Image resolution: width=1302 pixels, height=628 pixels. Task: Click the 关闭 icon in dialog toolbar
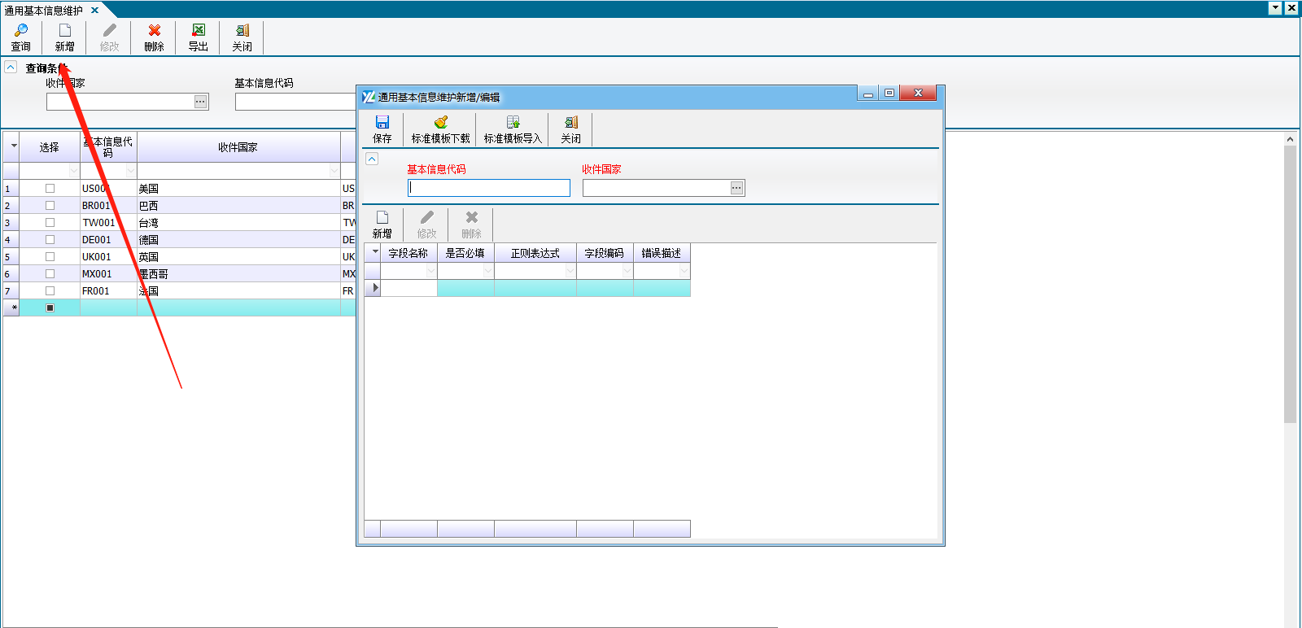pos(571,122)
